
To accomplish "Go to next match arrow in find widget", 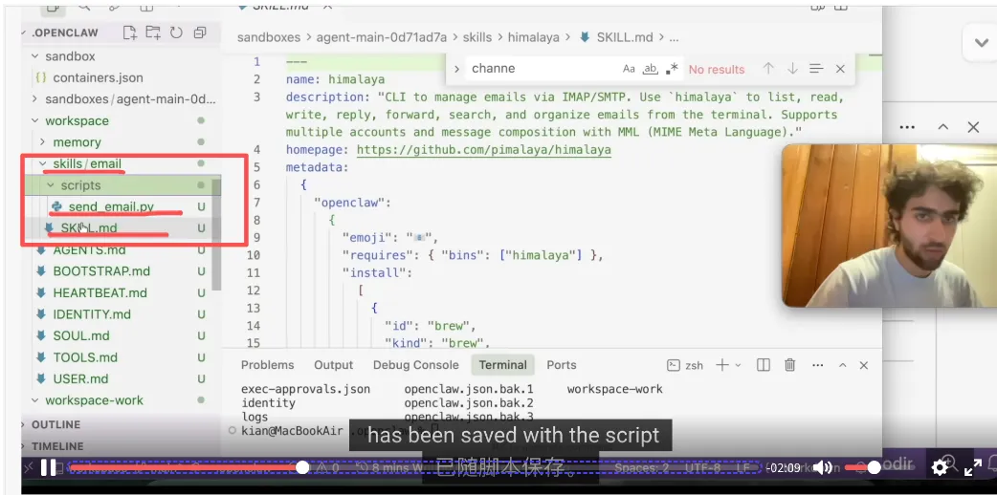I will 792,69.
